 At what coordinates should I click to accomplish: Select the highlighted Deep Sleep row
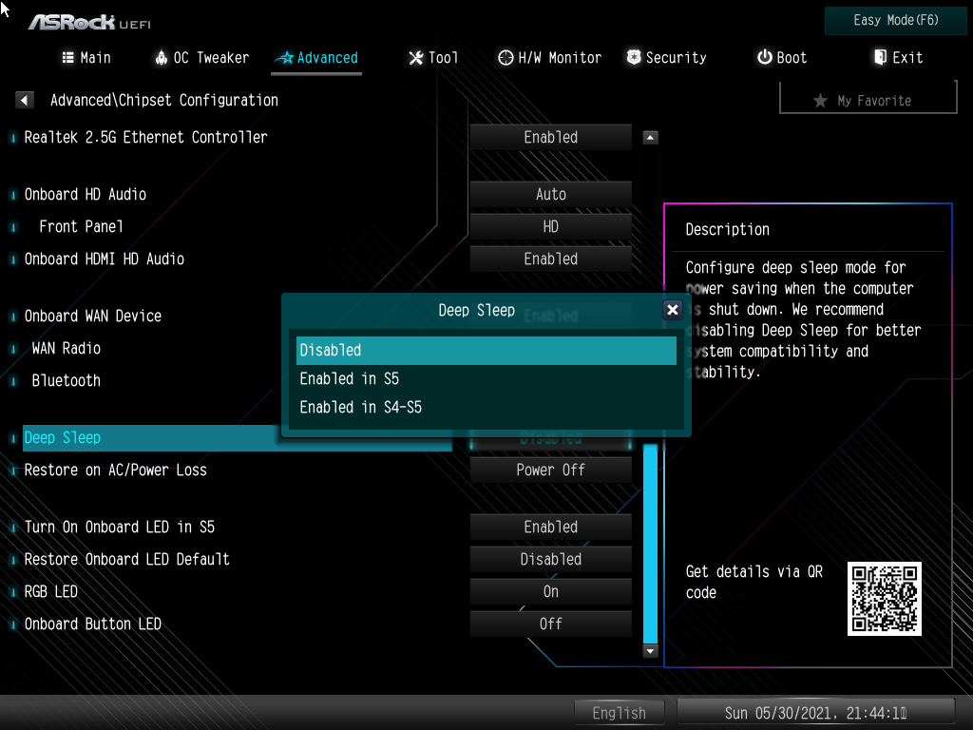point(237,437)
